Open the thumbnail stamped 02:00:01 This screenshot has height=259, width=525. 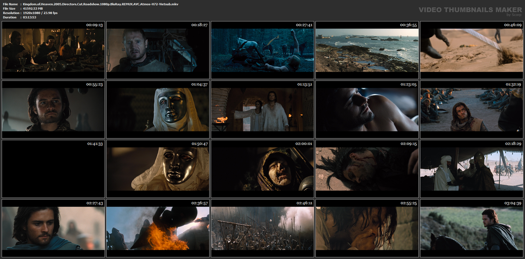click(x=262, y=169)
